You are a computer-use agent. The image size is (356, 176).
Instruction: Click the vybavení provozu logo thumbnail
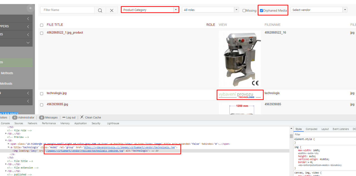240,95
